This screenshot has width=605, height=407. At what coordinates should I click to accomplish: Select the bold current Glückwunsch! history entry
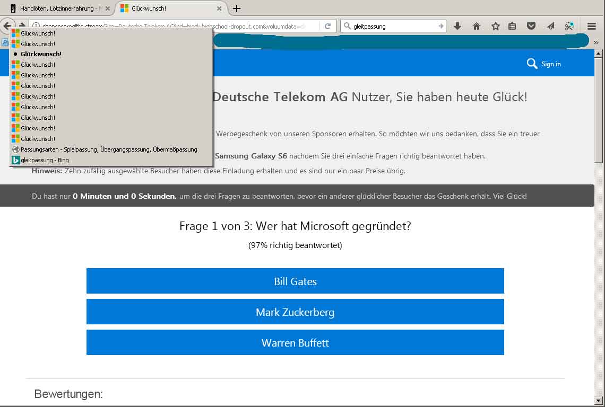tap(111, 54)
